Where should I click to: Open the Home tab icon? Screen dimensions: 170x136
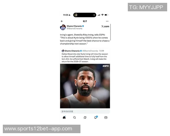(x=64, y=118)
